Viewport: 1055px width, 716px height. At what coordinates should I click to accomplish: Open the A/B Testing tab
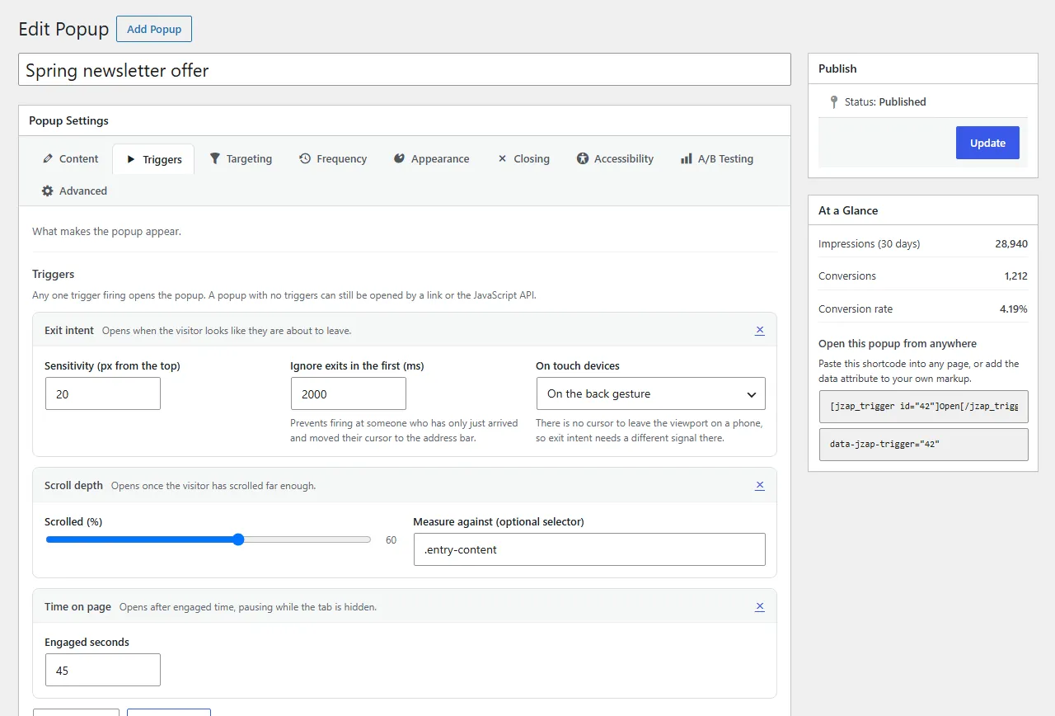(x=717, y=158)
